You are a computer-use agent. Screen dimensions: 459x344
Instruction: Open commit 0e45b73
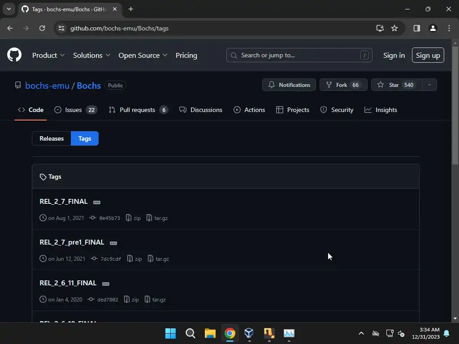coord(105,218)
